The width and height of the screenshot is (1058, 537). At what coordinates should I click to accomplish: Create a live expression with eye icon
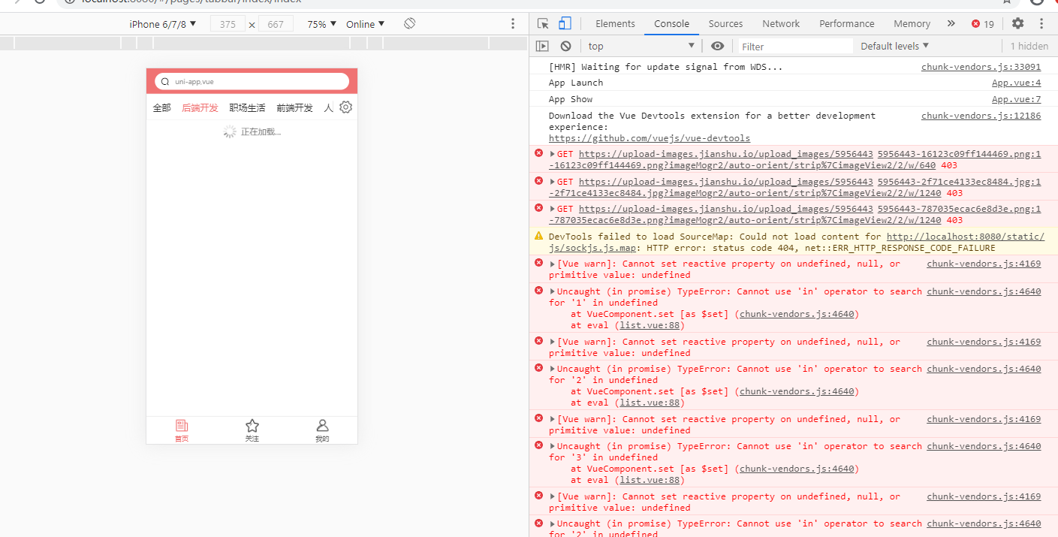click(717, 46)
